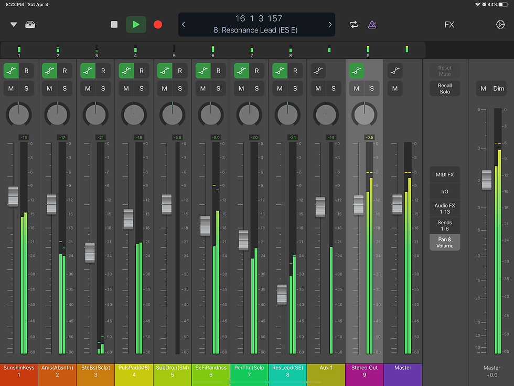
Task: Jump to track 6 in overview meter strip
Action: (213, 50)
